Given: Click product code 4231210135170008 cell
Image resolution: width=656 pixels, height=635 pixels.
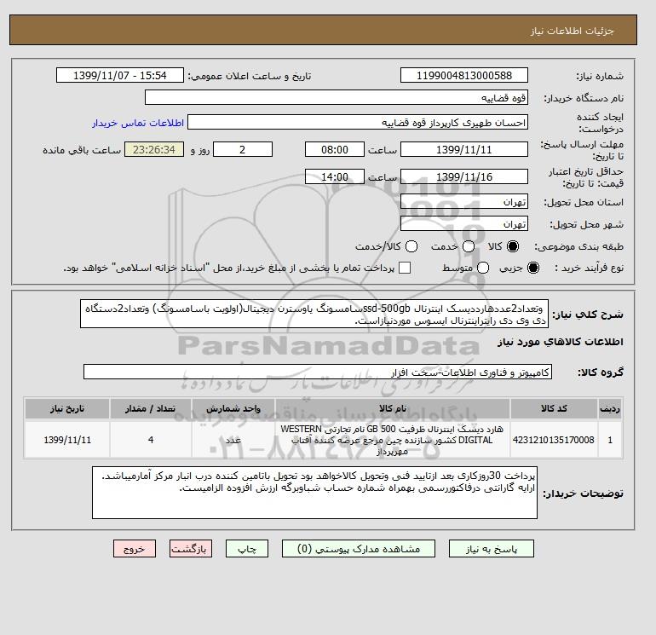Looking at the screenshot, I should click(554, 440).
